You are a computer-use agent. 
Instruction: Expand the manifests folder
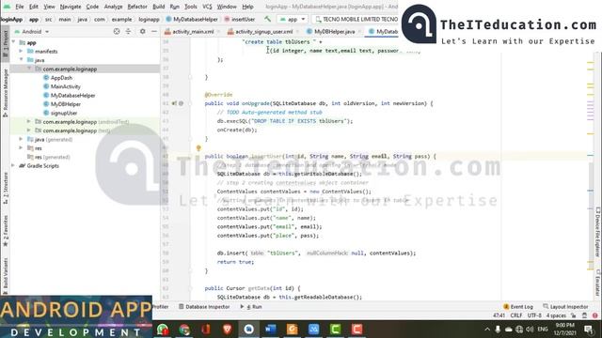pos(21,52)
